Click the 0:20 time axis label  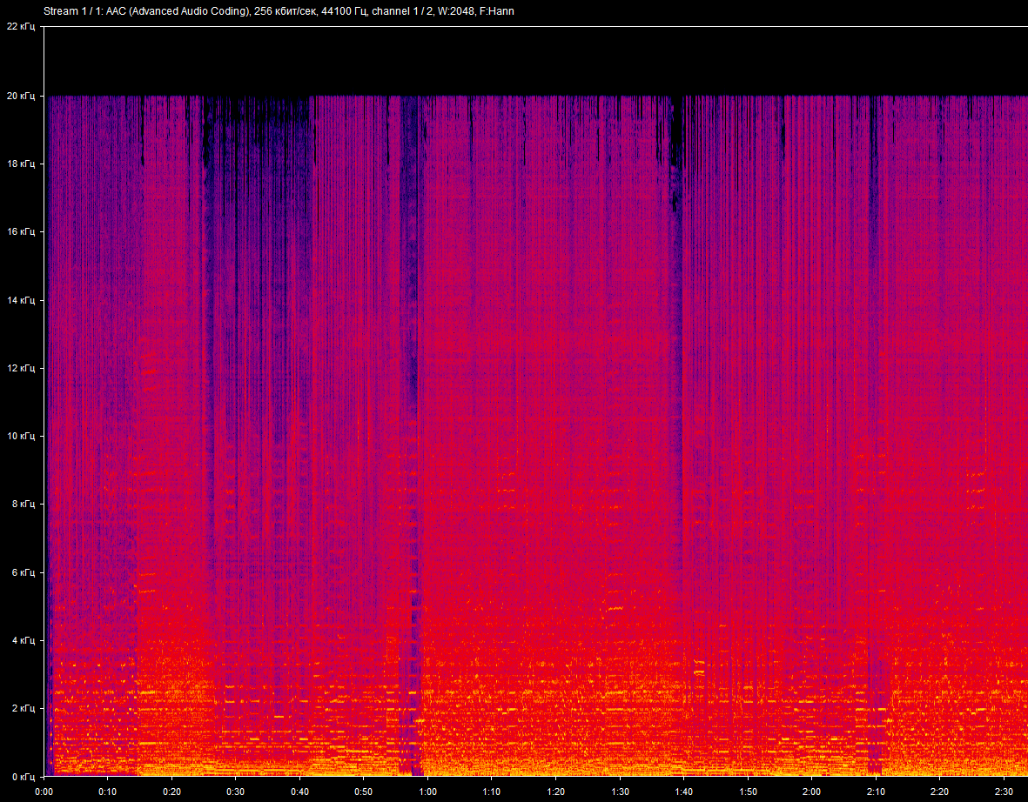tap(171, 792)
